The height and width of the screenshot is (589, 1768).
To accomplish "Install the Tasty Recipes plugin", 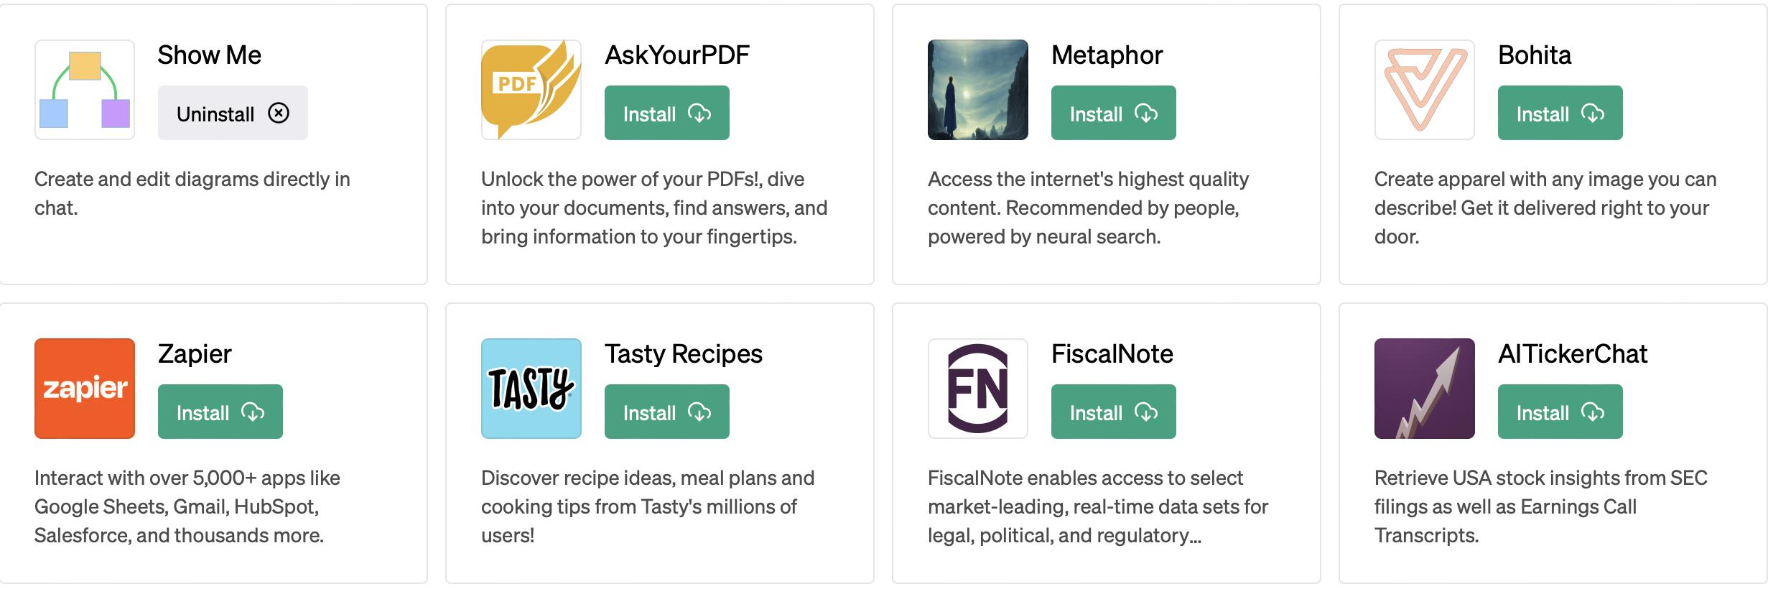I will coord(666,412).
